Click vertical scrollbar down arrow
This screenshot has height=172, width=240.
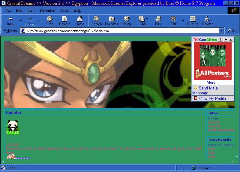(237, 157)
